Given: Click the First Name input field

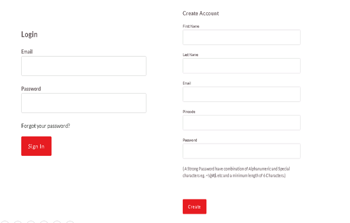Looking at the screenshot, I should tap(241, 37).
